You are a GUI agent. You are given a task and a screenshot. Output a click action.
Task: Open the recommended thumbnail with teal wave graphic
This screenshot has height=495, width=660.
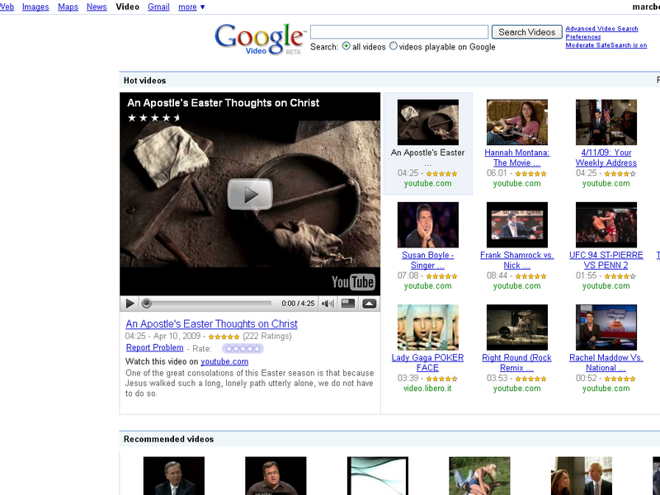tap(378, 476)
